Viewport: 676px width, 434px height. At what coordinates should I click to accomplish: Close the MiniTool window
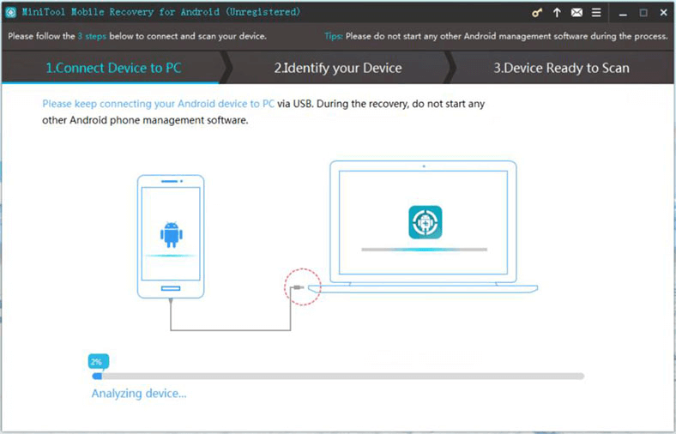coord(664,13)
